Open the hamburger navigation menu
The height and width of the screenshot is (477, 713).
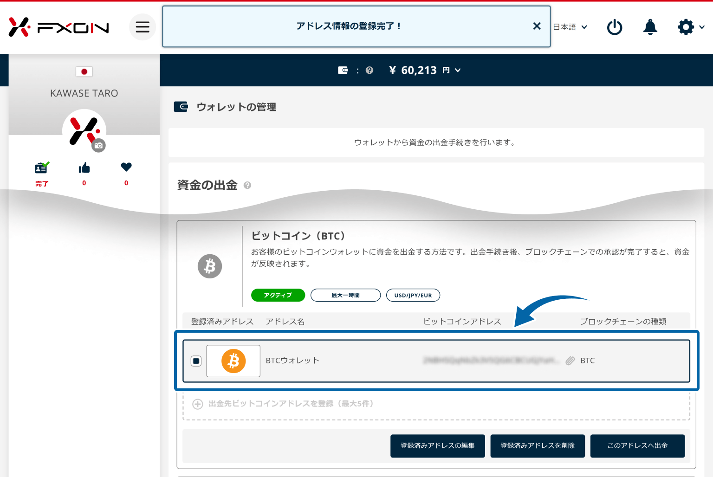coord(142,27)
